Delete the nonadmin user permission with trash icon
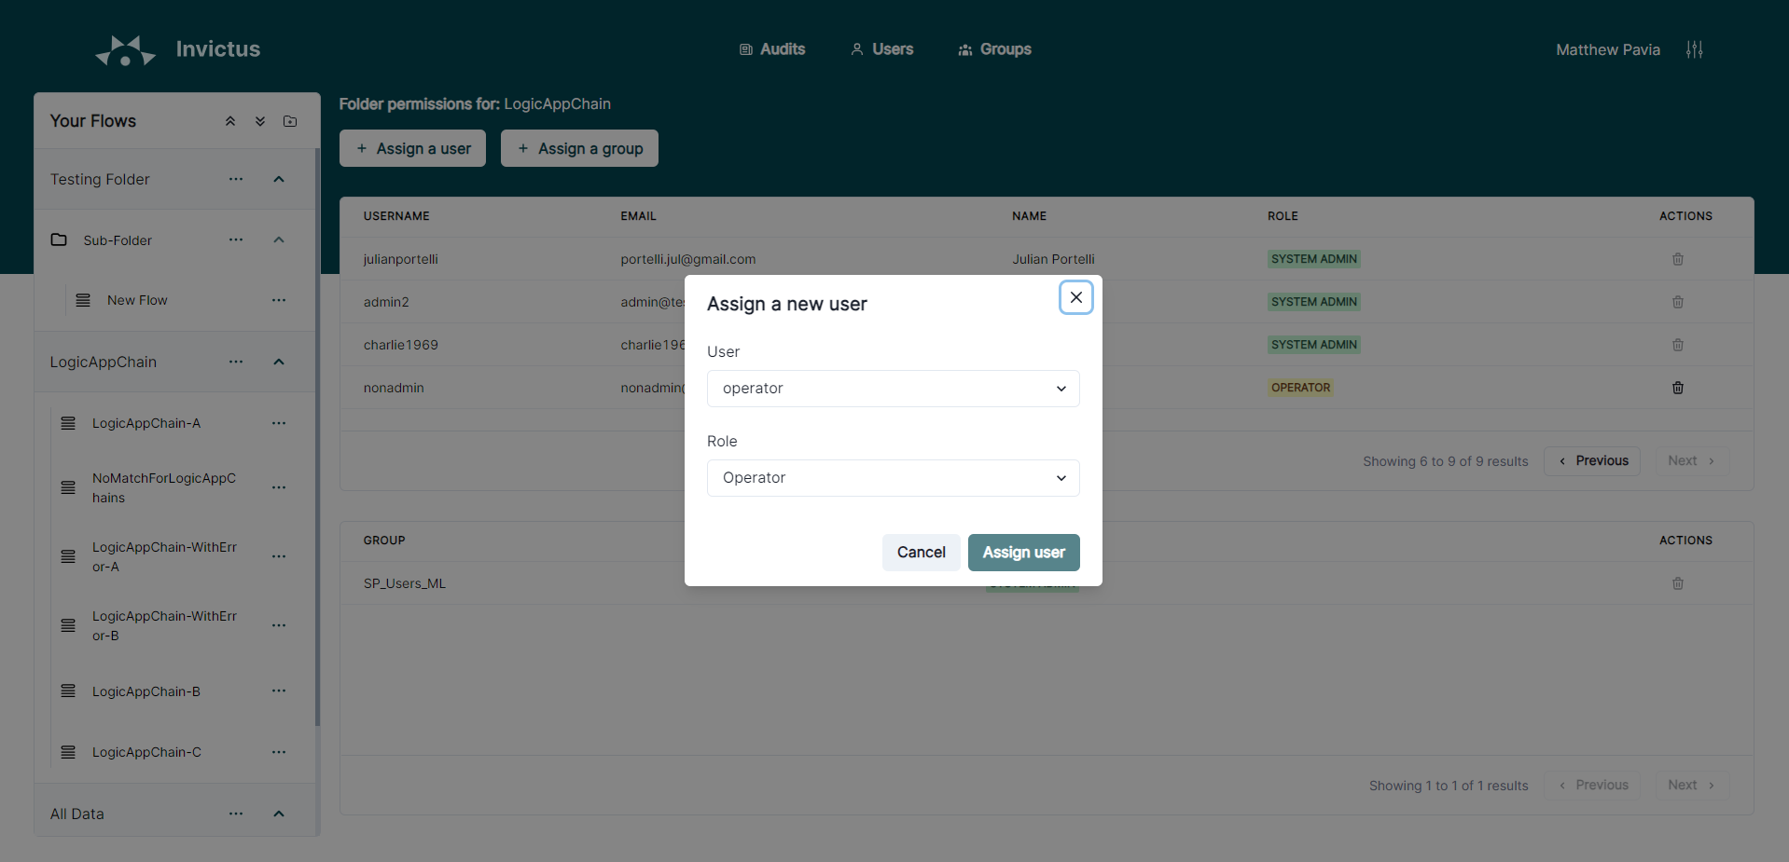1789x862 pixels. coord(1677,388)
